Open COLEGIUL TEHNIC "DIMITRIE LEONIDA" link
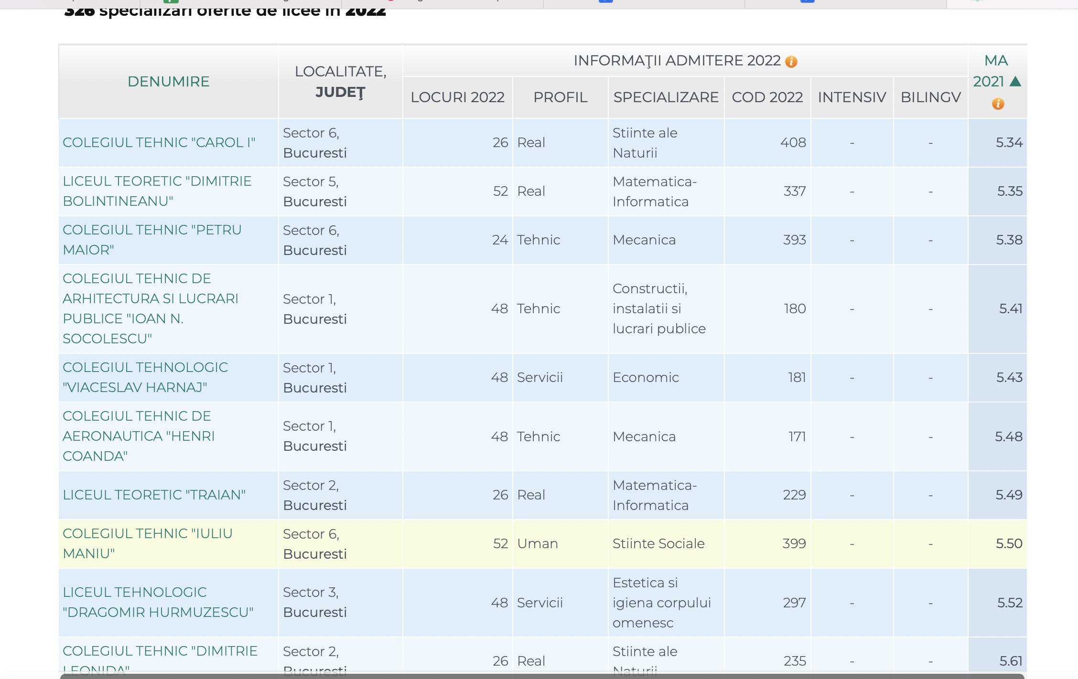1078x679 pixels. [x=160, y=651]
